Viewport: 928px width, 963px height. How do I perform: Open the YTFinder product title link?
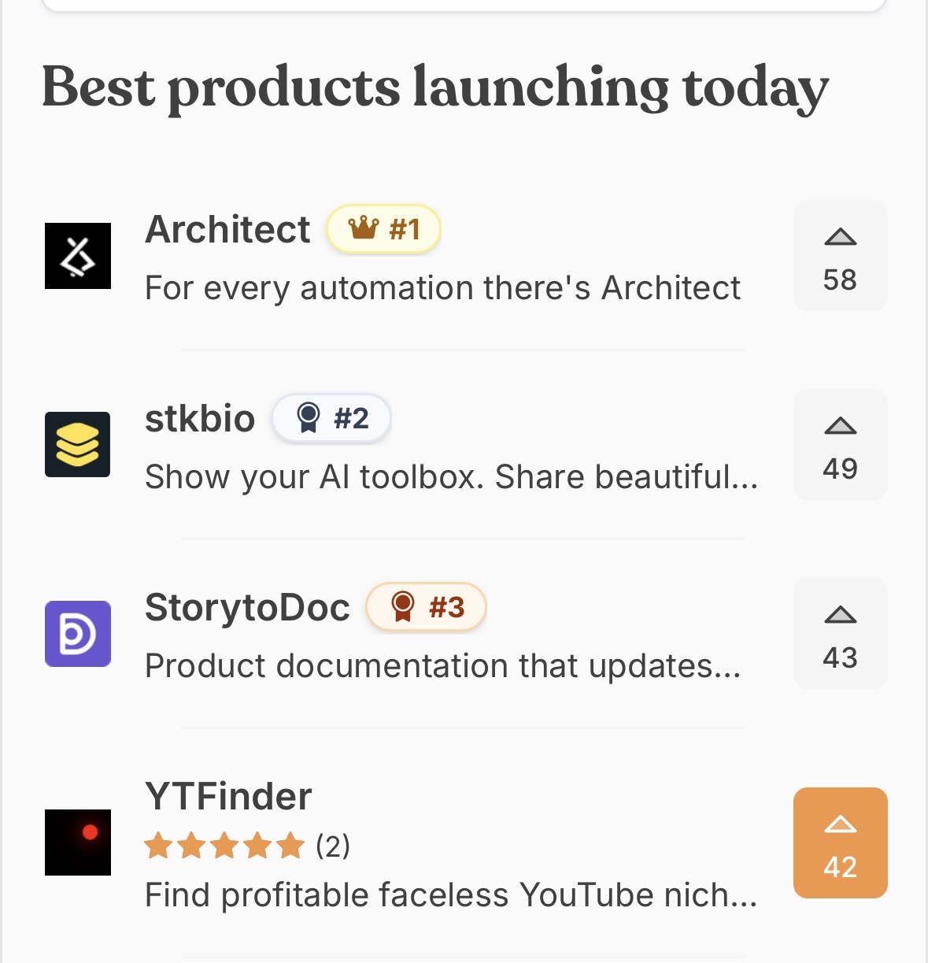[228, 797]
